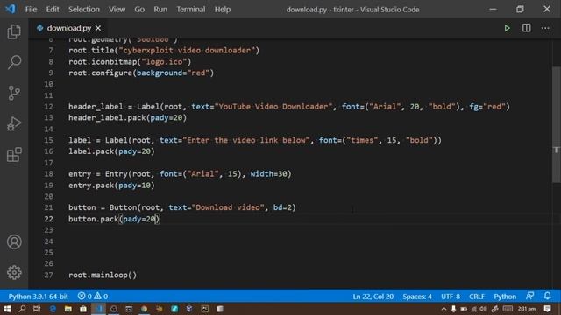Click Ln 22, Col 20 status item
Screen dimensions: 561x315
click(373, 297)
